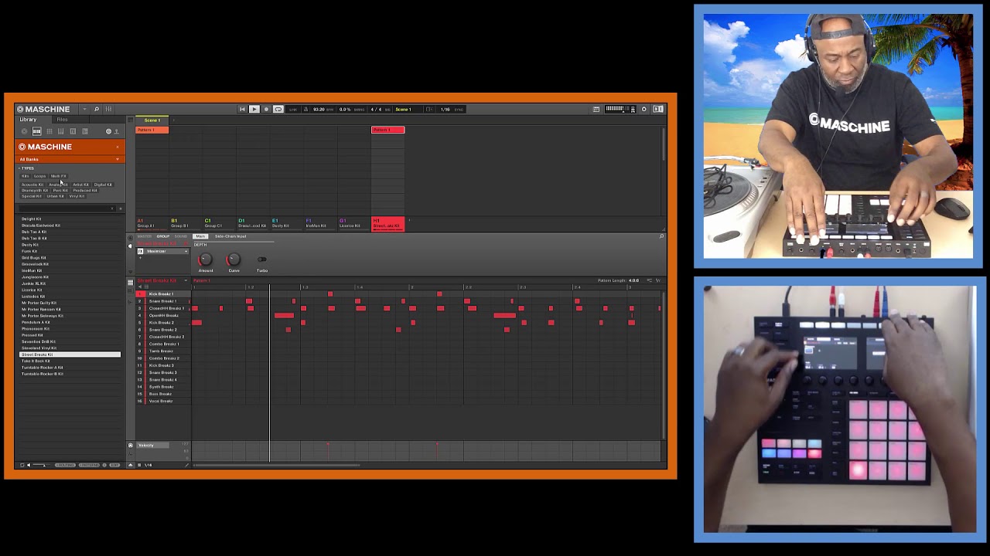Filter by the Acoustic Kit tag
The image size is (990, 556).
32,185
